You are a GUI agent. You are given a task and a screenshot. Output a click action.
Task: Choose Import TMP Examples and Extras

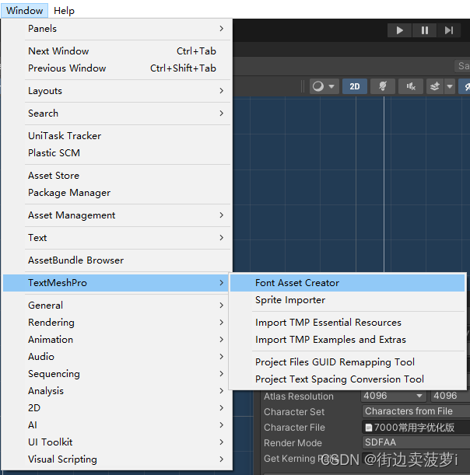click(348, 340)
